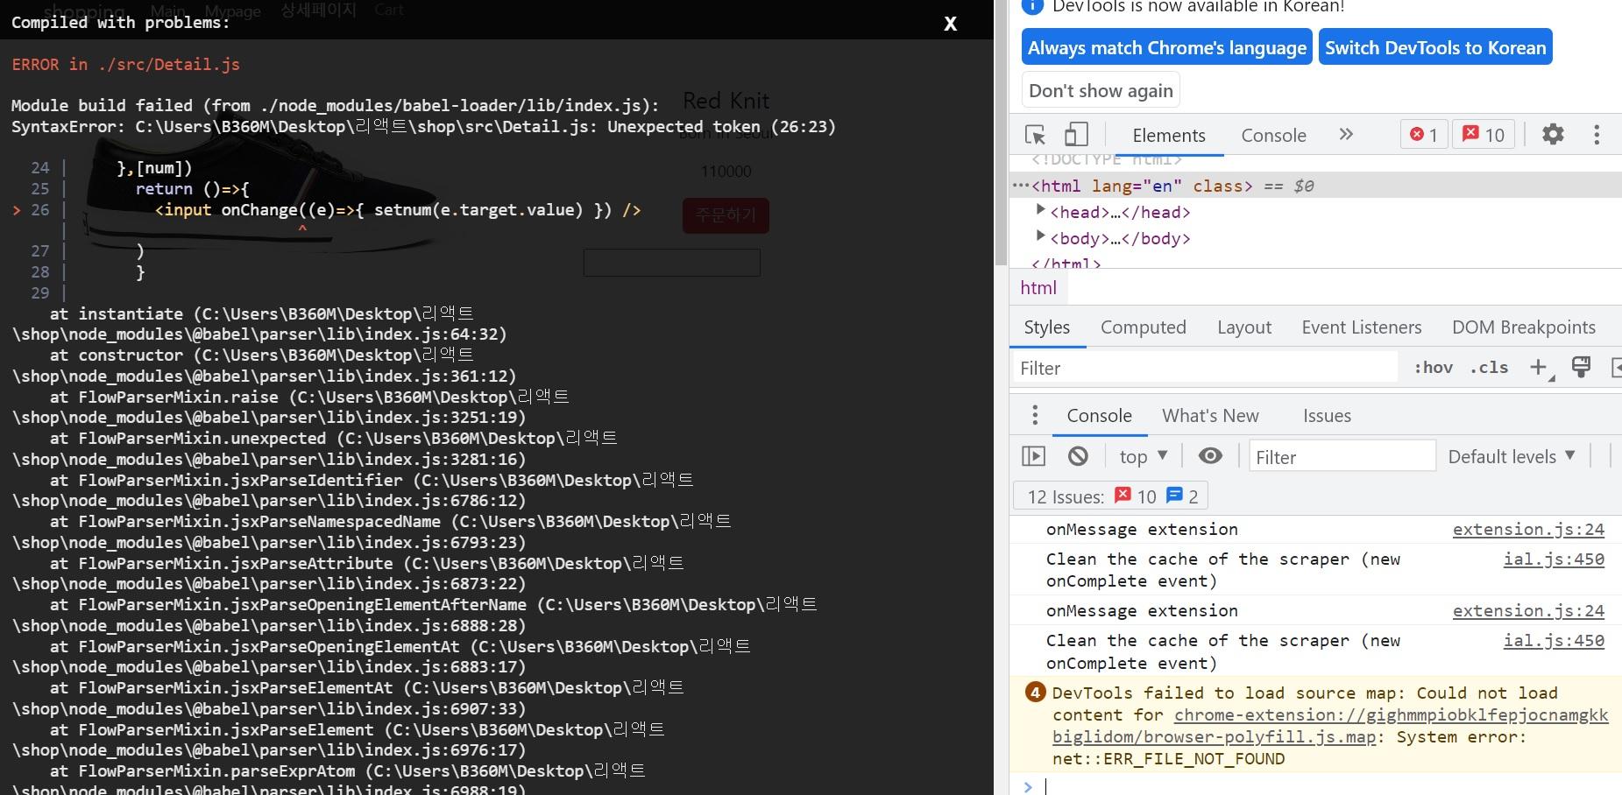
Task: Open the Layout pane tab
Action: (1243, 327)
